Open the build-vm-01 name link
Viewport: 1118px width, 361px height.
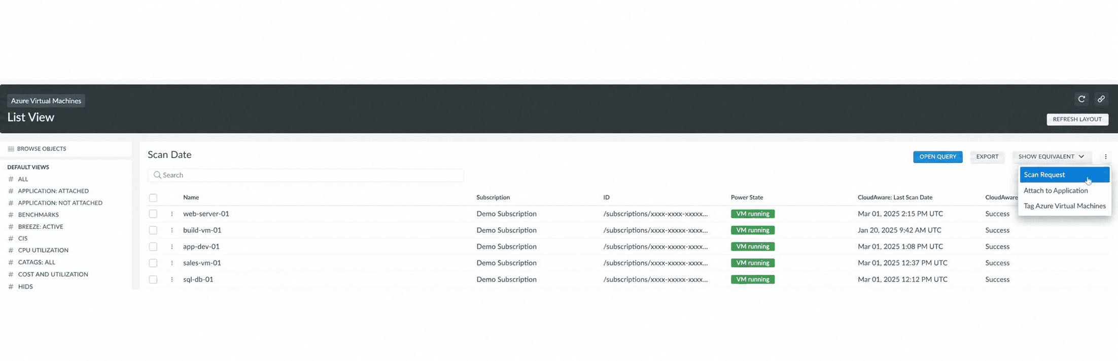click(202, 230)
